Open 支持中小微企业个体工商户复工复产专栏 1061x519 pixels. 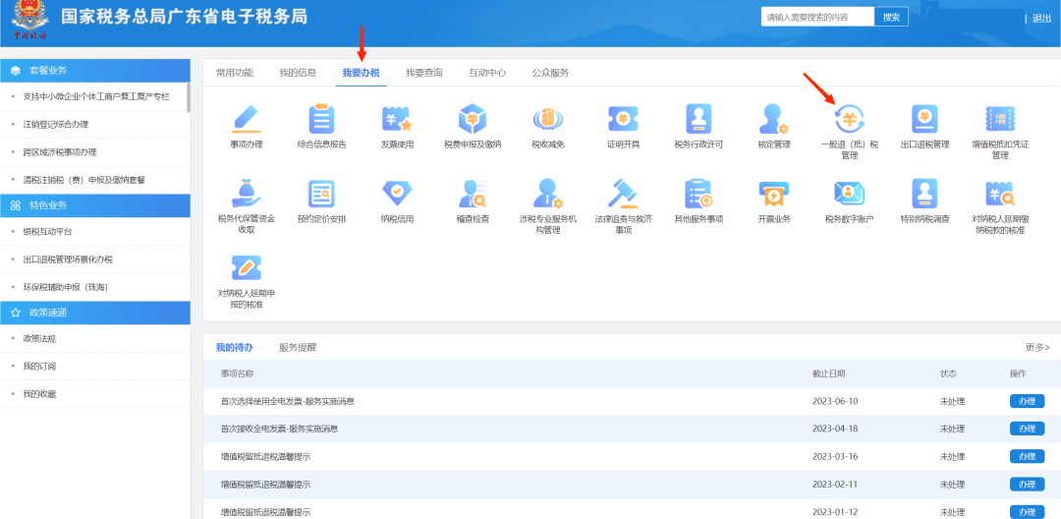click(96, 96)
